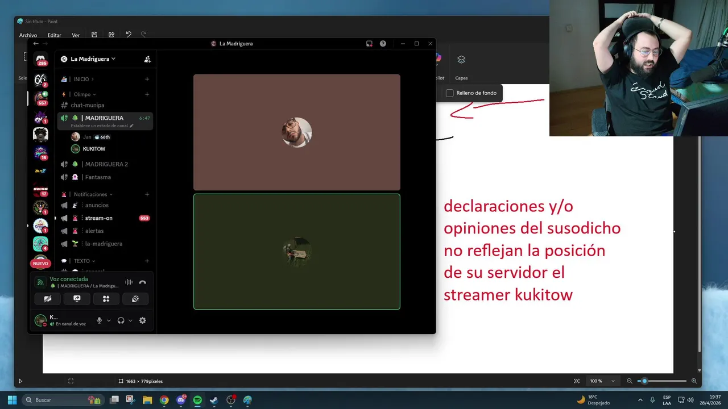Undo last action in Paint
The width and height of the screenshot is (728, 409).
coord(129,35)
